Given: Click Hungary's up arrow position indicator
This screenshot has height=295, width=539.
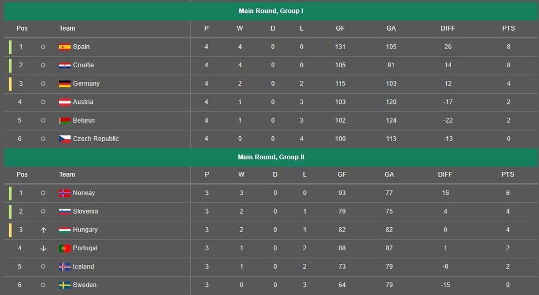Looking at the screenshot, I should click(x=43, y=230).
